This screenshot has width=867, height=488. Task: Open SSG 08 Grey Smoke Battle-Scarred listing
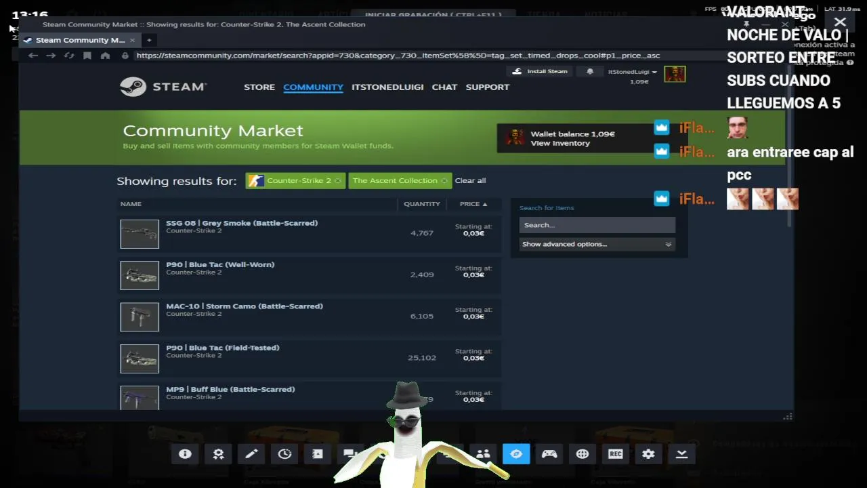(x=310, y=234)
